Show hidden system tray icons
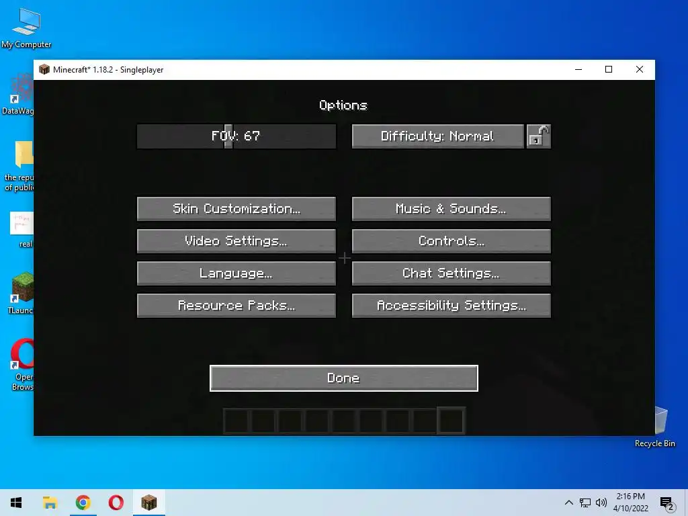Viewport: 688px width, 516px height. 568,503
